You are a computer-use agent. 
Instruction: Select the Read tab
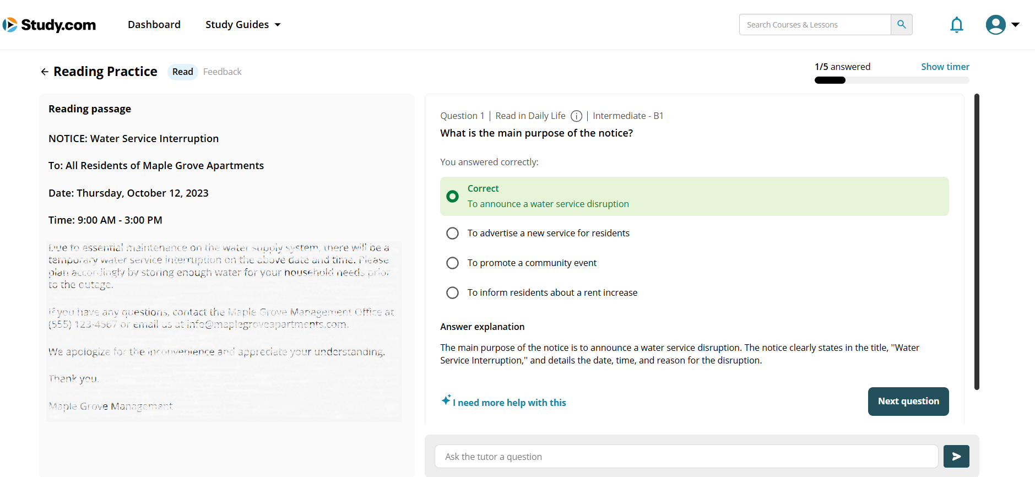pyautogui.click(x=182, y=72)
